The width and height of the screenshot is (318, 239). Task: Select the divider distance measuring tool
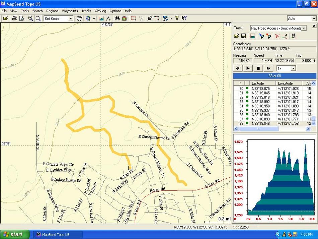tap(108, 18)
